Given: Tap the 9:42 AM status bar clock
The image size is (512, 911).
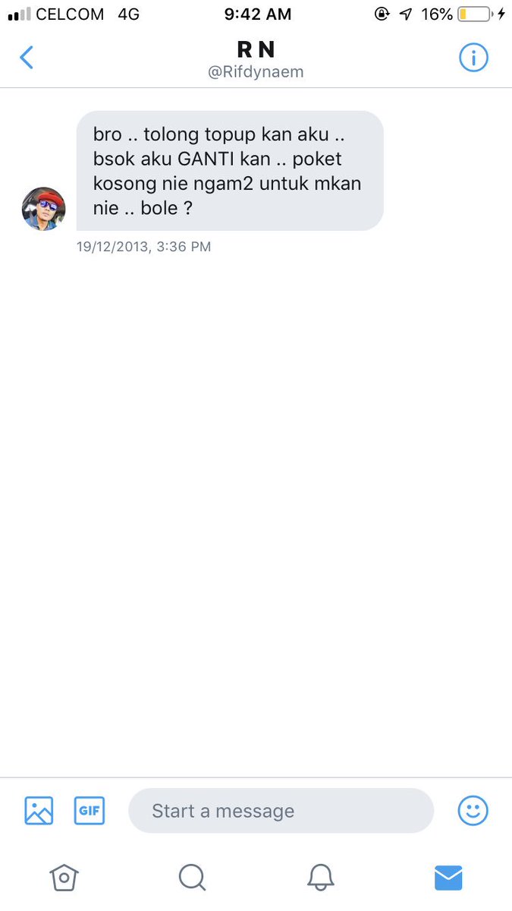Looking at the screenshot, I should click(256, 14).
